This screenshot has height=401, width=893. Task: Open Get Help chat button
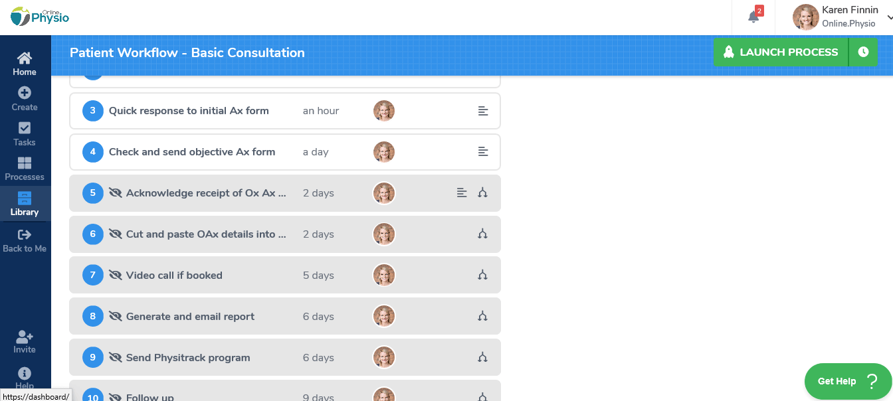pos(848,381)
